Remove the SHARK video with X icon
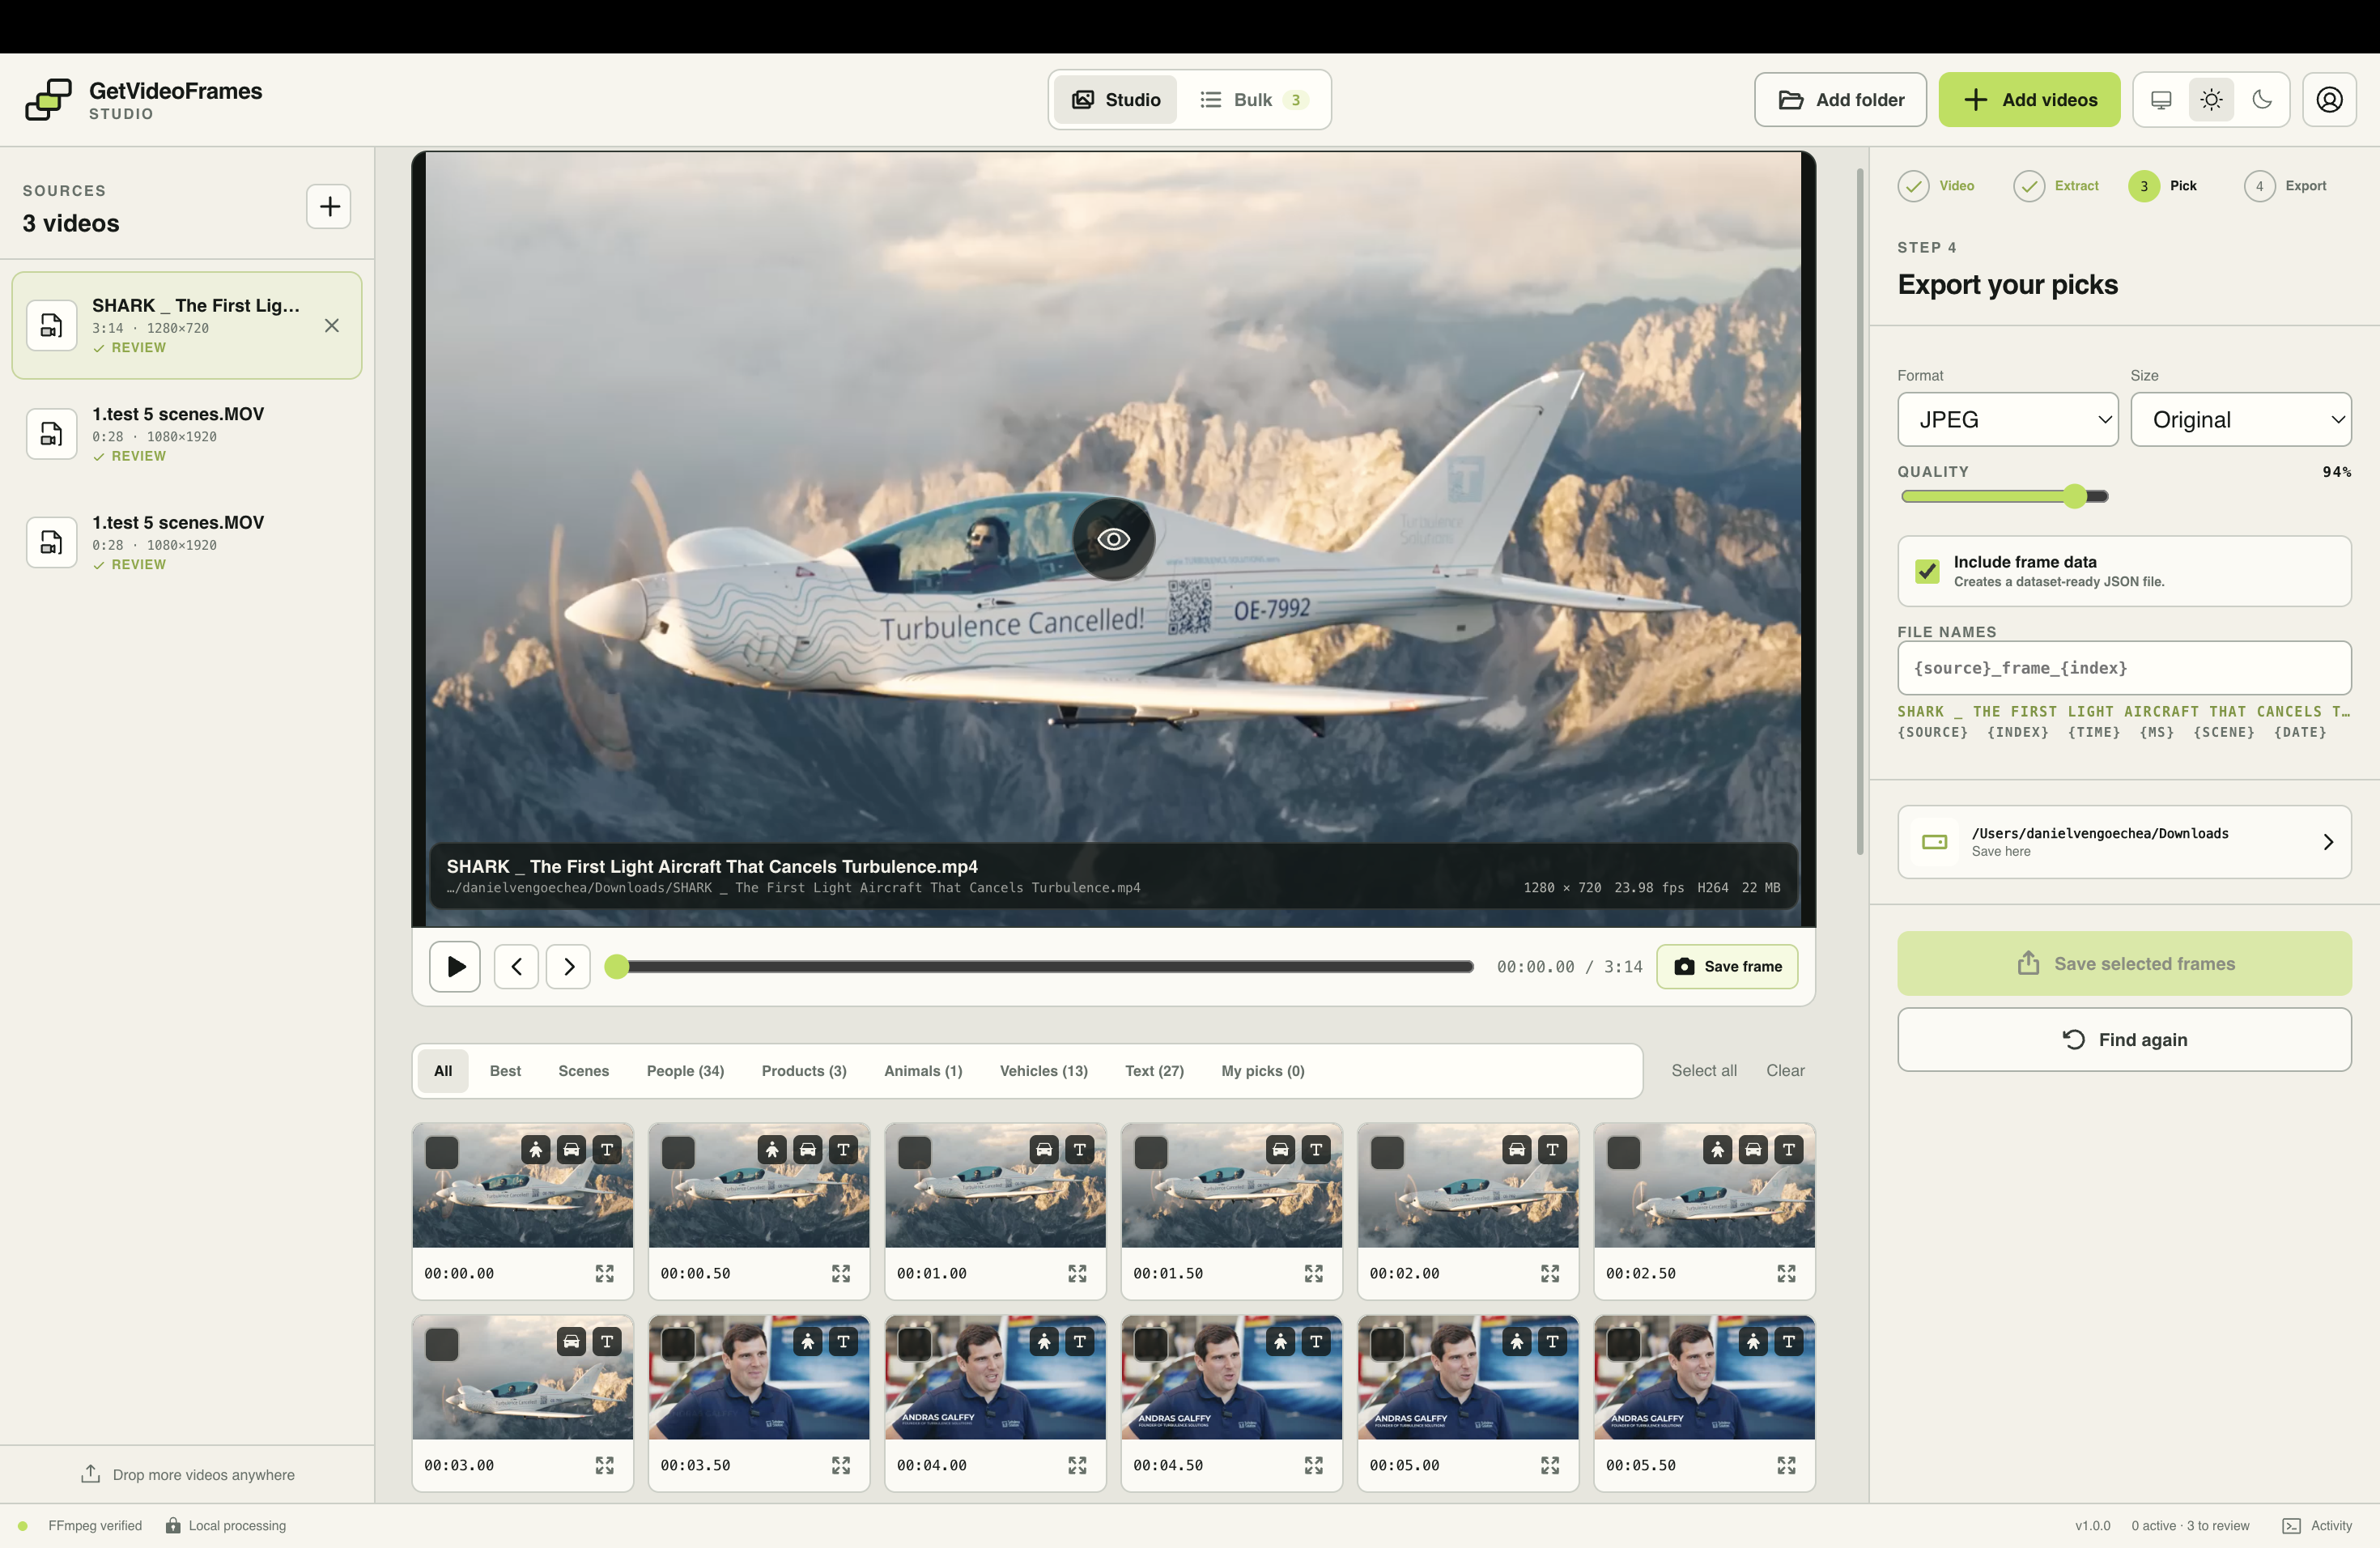Image resolution: width=2380 pixels, height=1548 pixels. click(332, 326)
